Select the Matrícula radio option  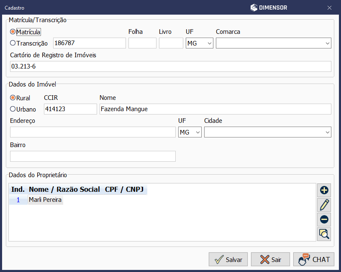click(x=13, y=32)
